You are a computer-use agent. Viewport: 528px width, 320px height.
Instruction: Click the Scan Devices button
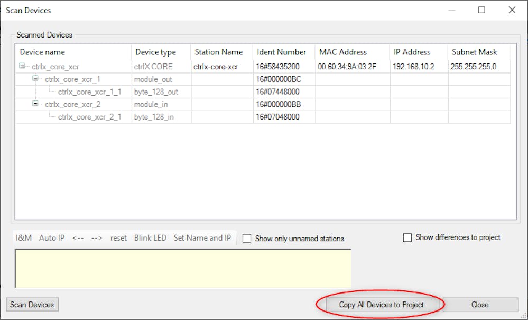click(x=32, y=305)
